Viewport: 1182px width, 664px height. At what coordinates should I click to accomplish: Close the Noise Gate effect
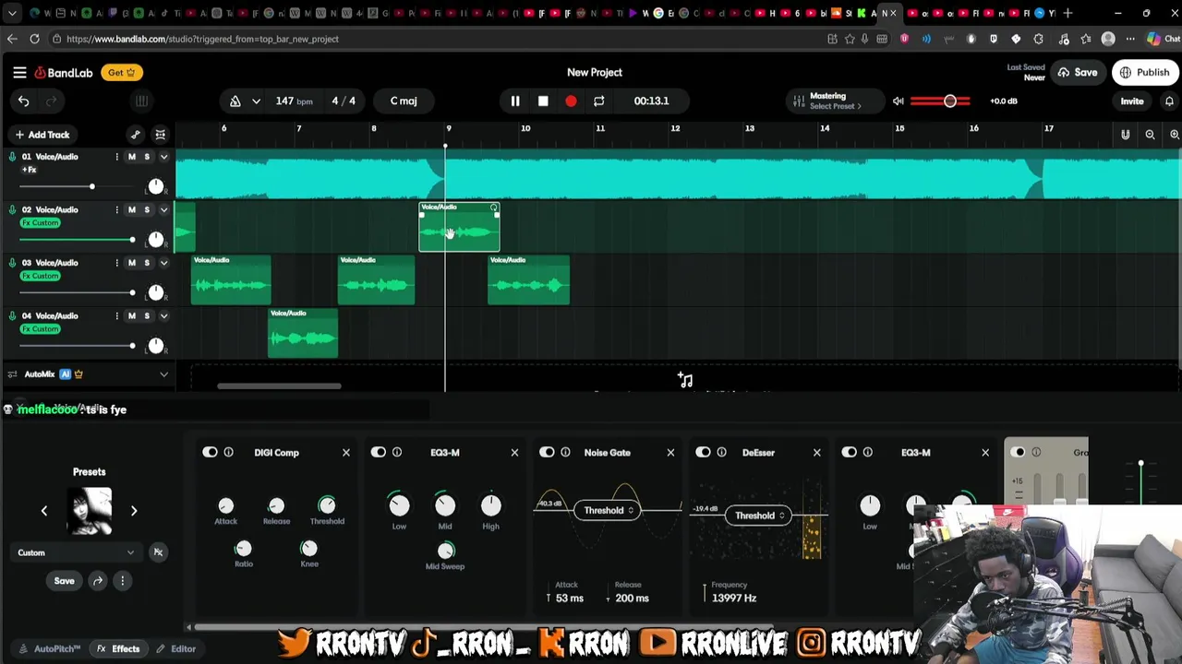(x=670, y=453)
